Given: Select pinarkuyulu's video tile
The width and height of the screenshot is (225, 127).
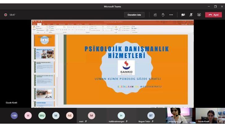Looking at the screenshot, I should click(x=180, y=116).
